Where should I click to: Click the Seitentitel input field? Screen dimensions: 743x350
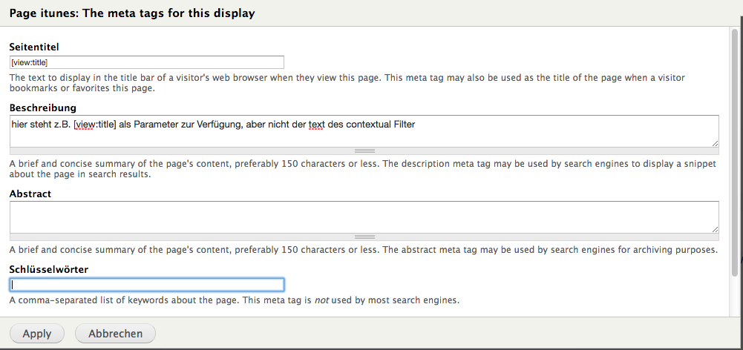pyautogui.click(x=147, y=63)
